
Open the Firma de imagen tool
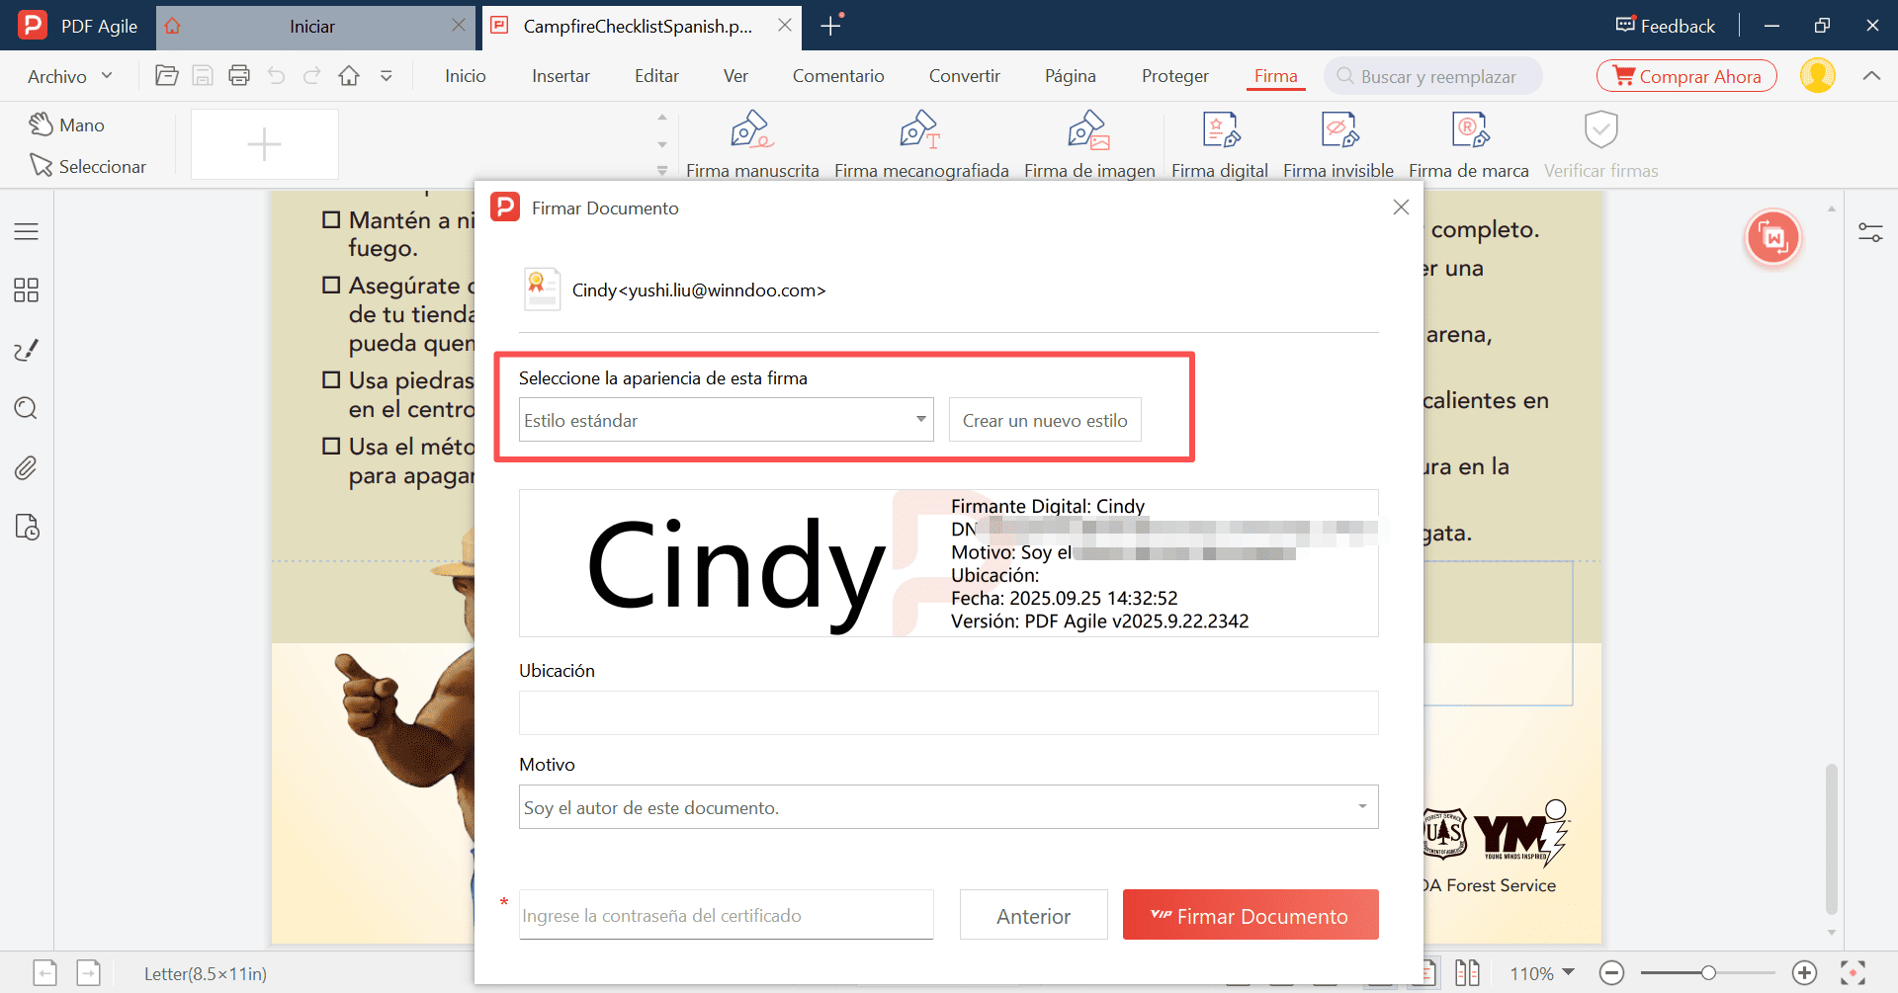1088,130
